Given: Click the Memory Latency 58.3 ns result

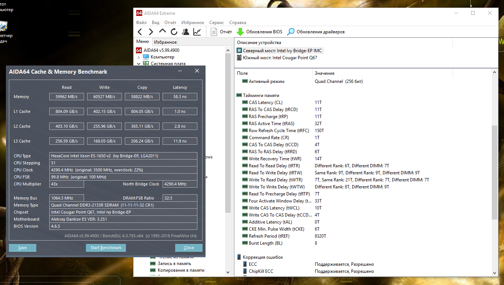Looking at the screenshot, I should [180, 97].
